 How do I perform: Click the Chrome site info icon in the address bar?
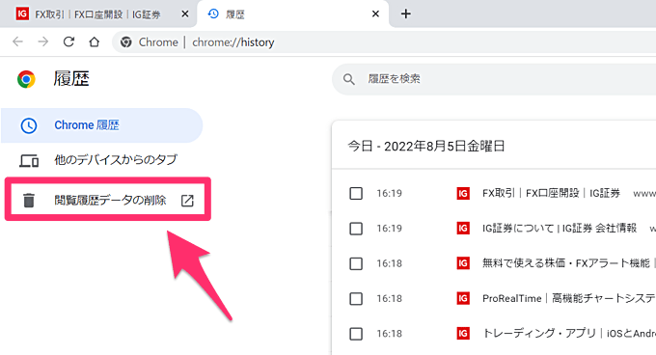point(125,42)
